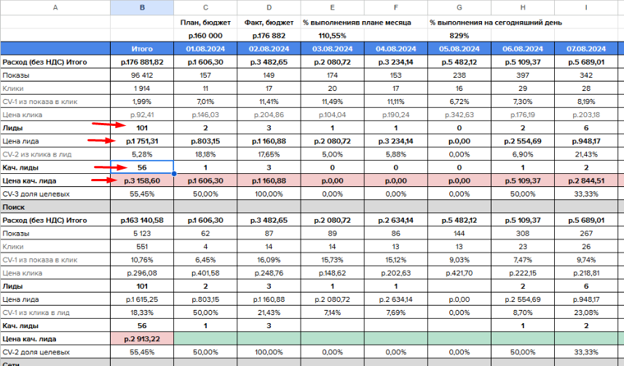The image size is (624, 366).
Task: Click the 'План, бюджет' label
Action: (205, 23)
